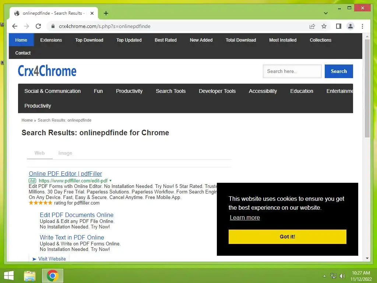
Task: Open the Total Download nav item
Action: coord(241,40)
